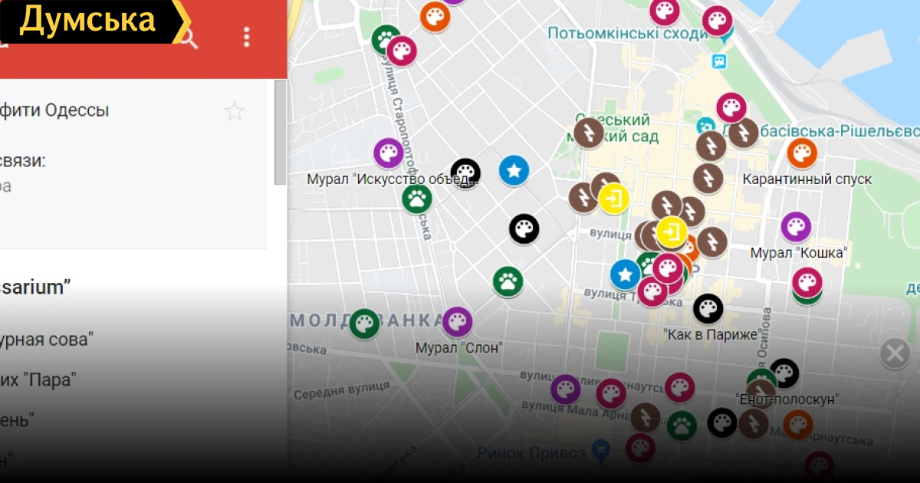Open the three-dot options menu
920x483 pixels.
click(246, 37)
